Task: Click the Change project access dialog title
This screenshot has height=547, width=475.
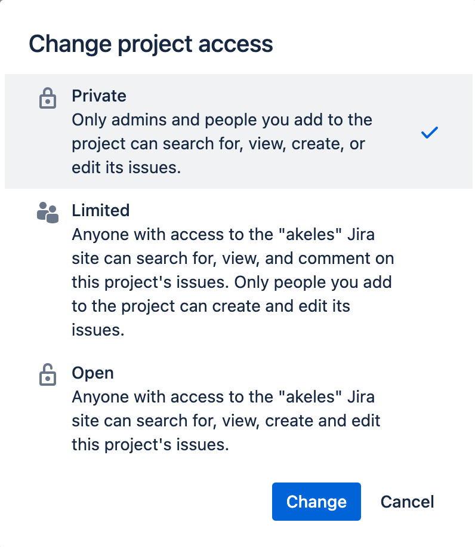Action: click(152, 44)
